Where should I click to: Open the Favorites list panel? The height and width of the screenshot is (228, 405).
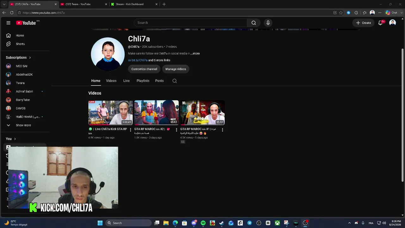point(364,13)
